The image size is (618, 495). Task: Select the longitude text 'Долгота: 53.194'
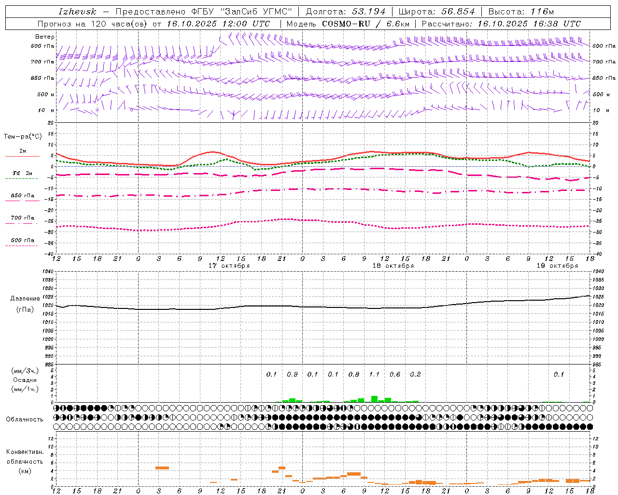click(x=346, y=12)
